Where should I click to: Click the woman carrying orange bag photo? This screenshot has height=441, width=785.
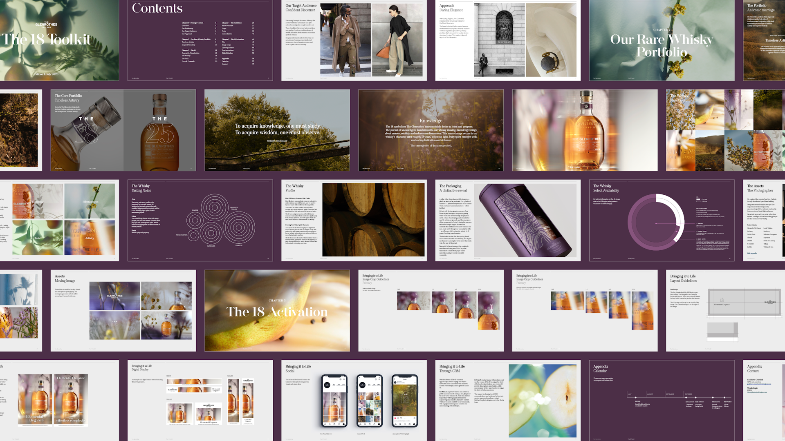point(397,40)
